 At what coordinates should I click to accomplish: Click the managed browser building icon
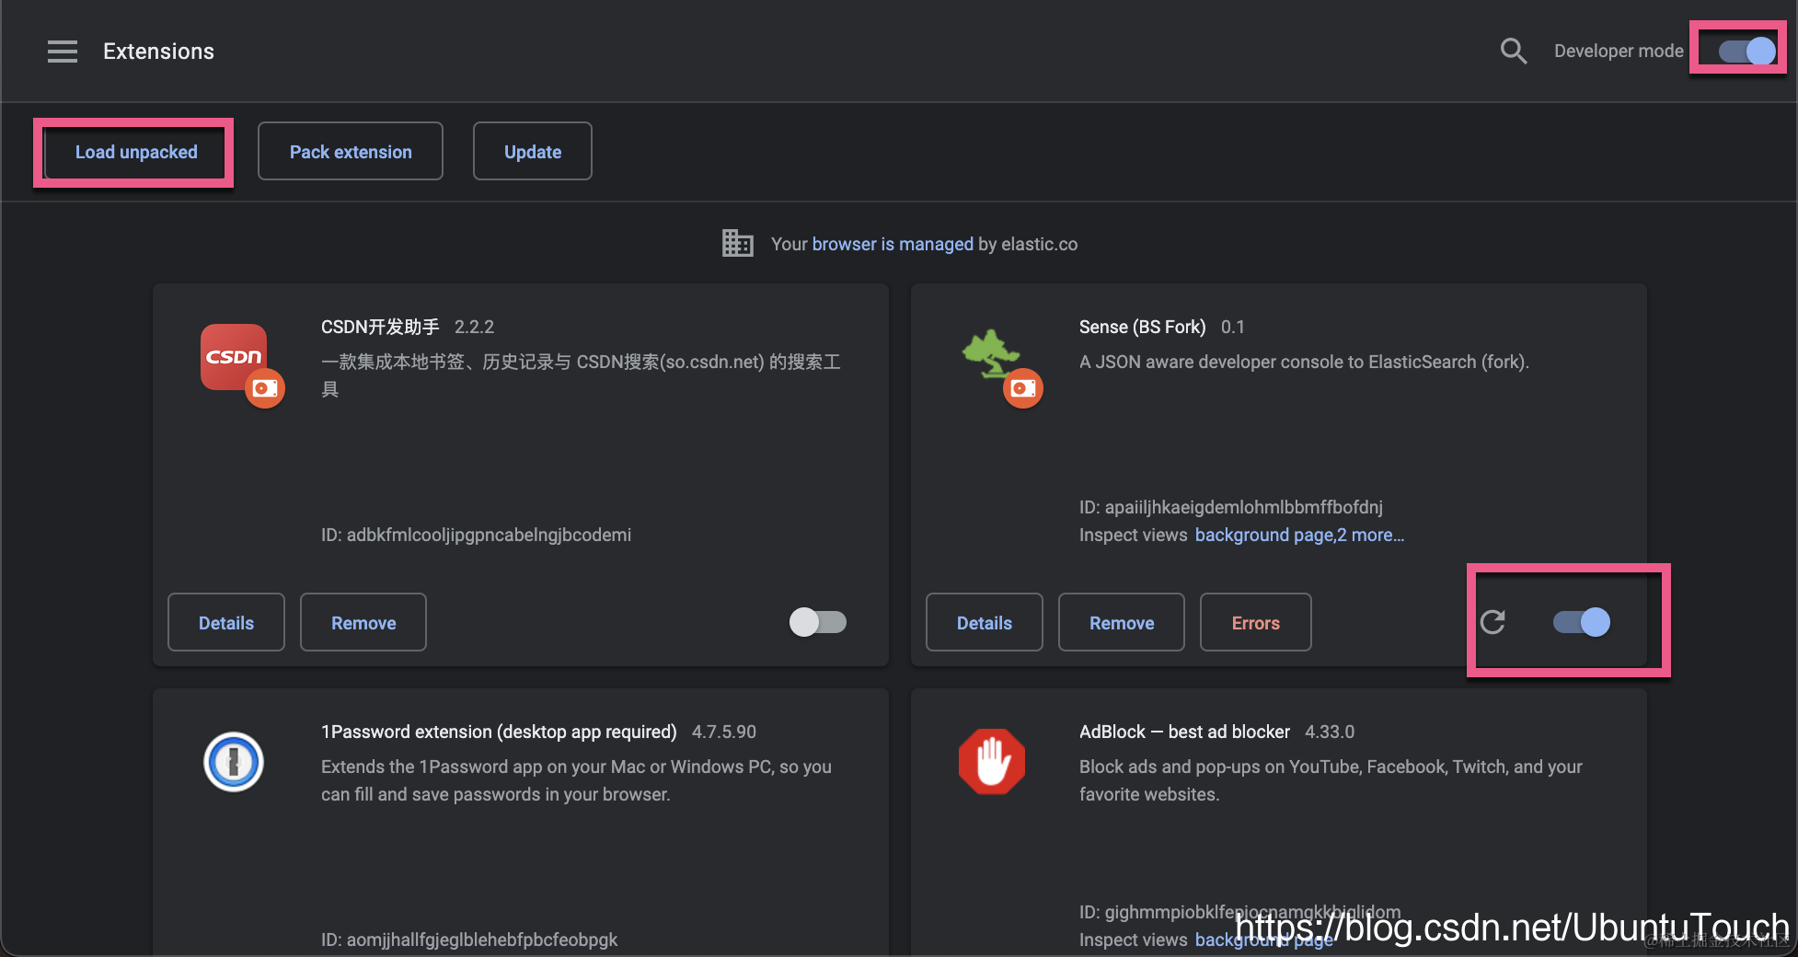coord(738,244)
